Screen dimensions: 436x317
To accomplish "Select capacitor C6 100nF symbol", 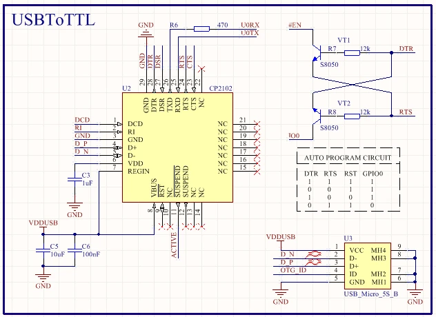I will (x=75, y=250).
